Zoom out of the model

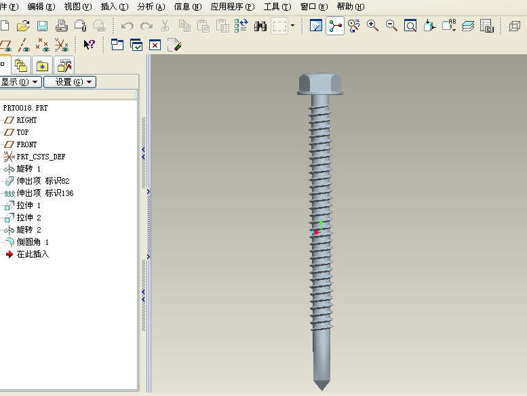click(x=391, y=26)
